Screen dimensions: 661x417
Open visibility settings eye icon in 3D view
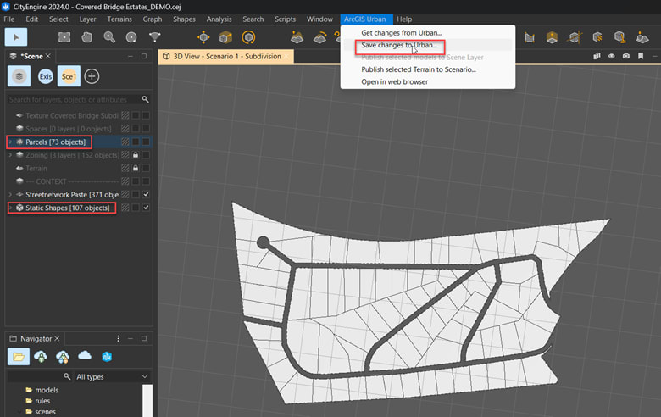611,56
